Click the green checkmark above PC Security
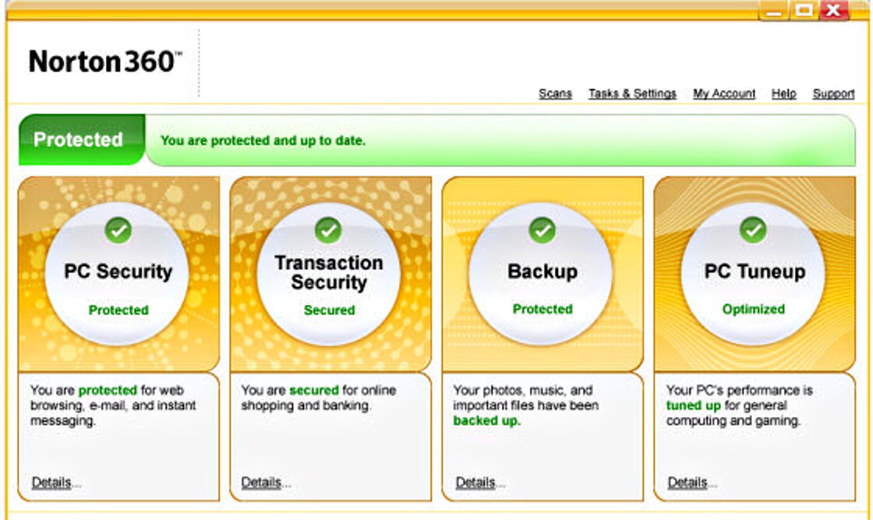This screenshot has height=520, width=873. point(118,230)
